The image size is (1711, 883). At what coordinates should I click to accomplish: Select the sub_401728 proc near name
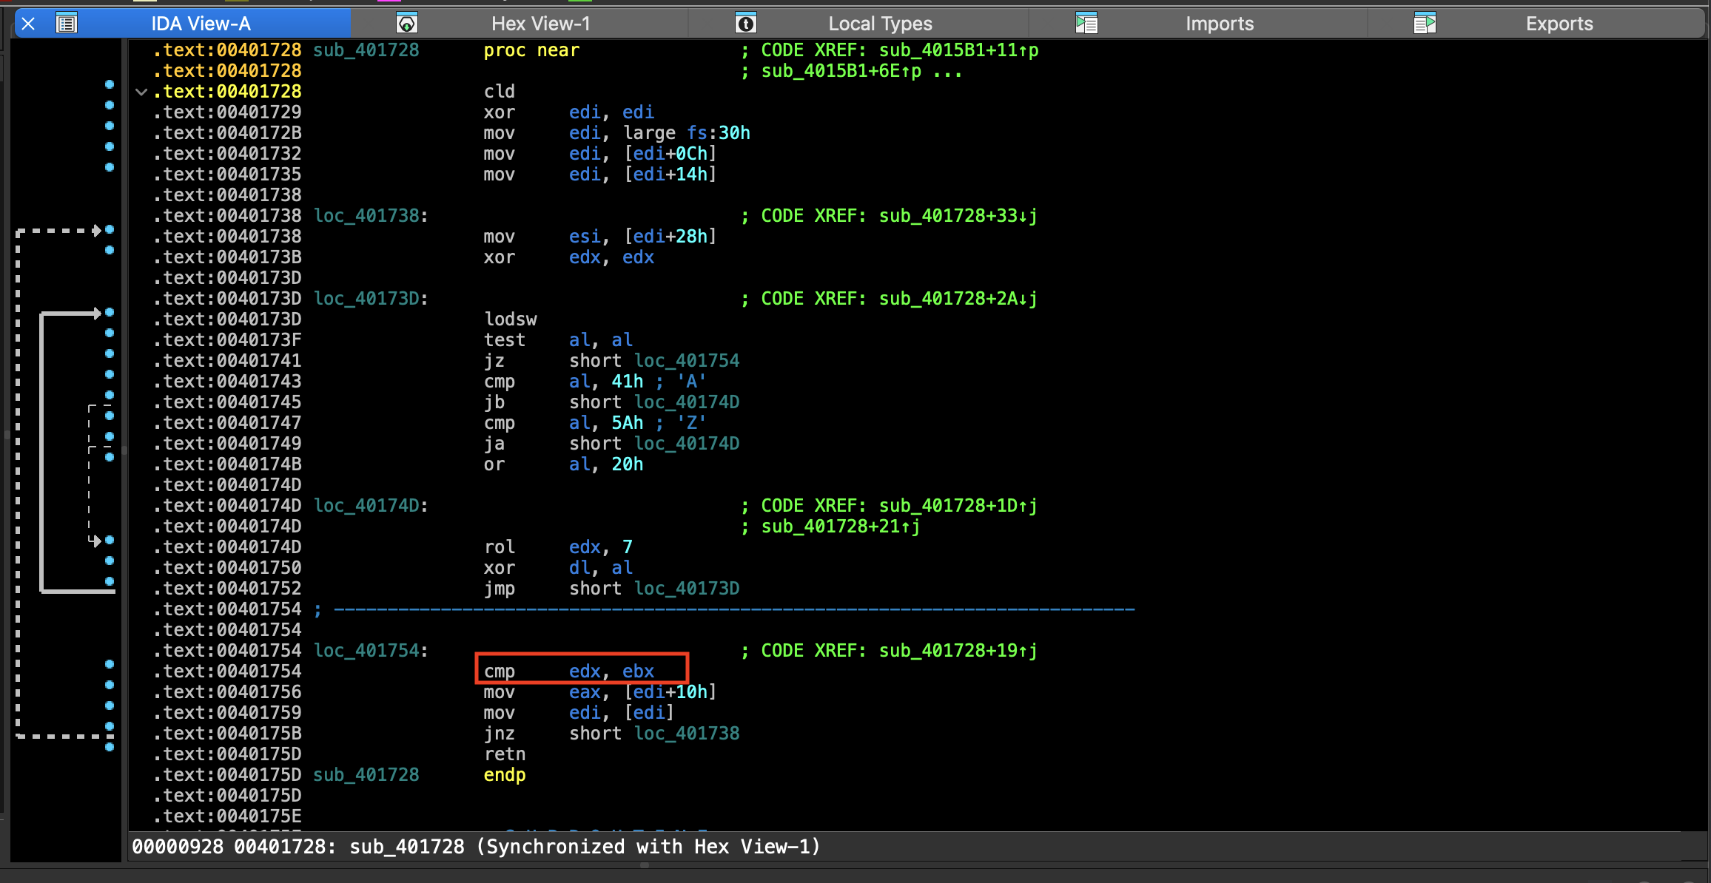click(x=366, y=50)
